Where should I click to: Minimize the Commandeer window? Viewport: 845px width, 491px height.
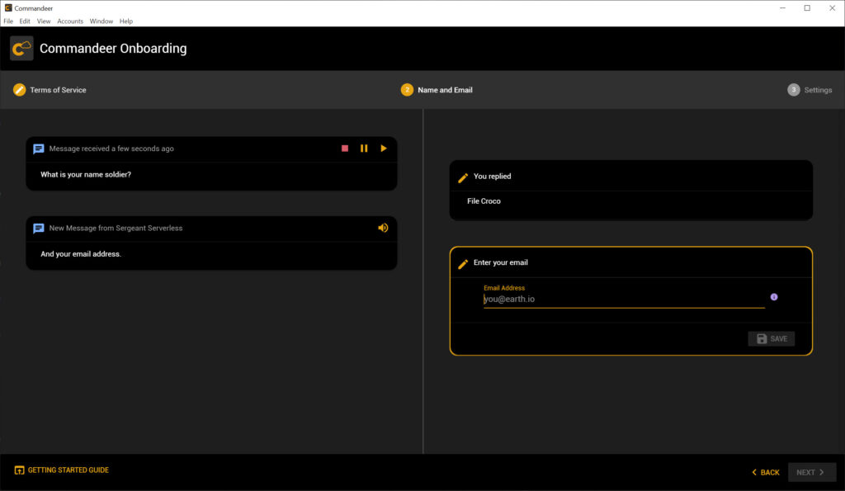click(782, 8)
